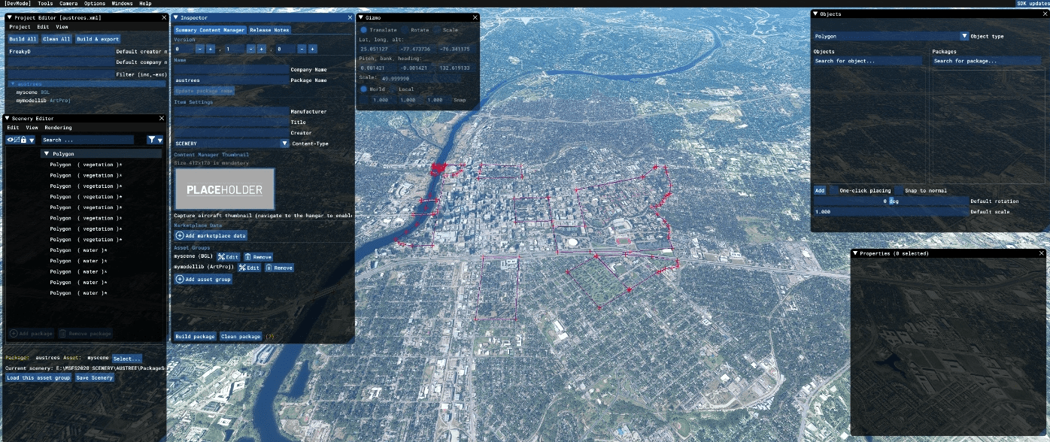Click the lock icon in Scenery Editor toolbar

(24, 140)
